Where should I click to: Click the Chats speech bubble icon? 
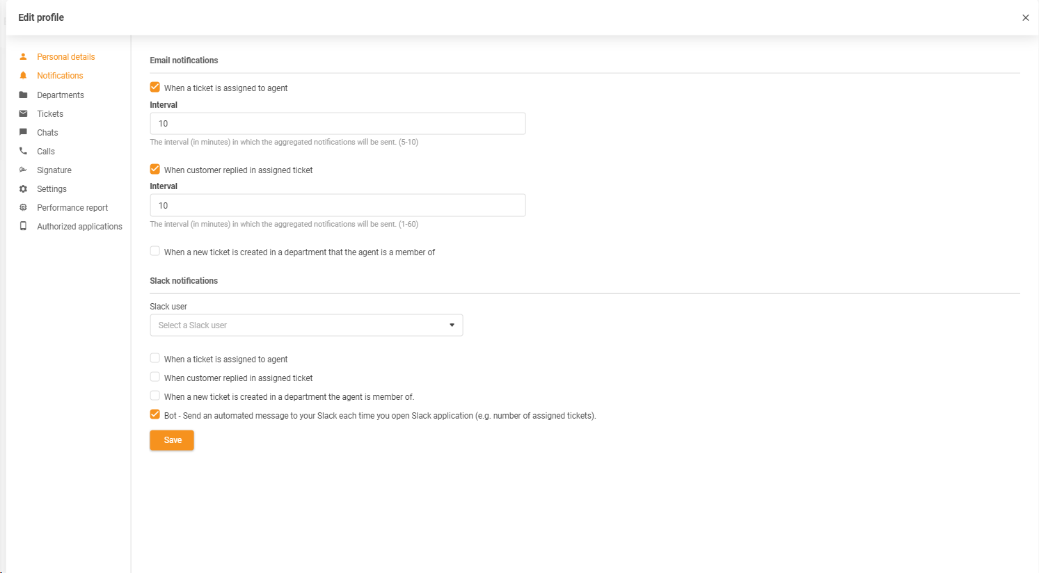23,133
